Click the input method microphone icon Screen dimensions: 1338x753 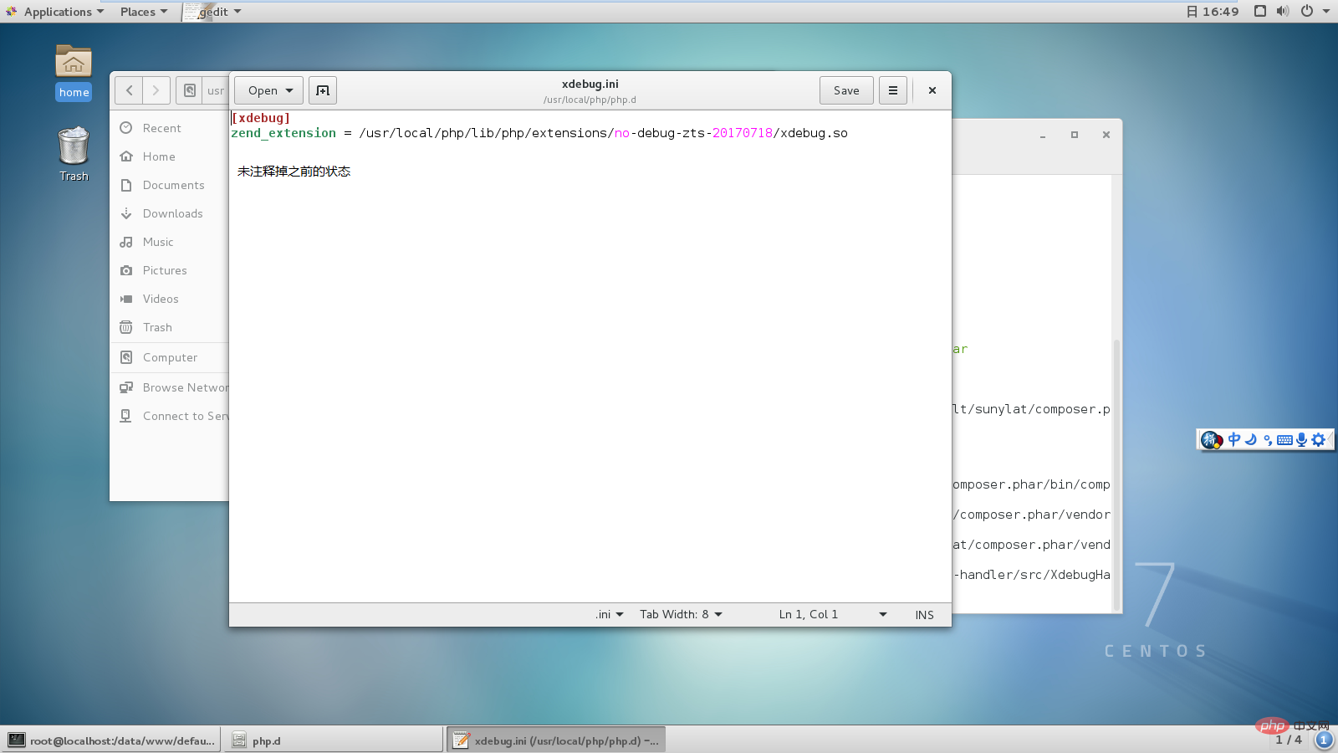[x=1301, y=439]
